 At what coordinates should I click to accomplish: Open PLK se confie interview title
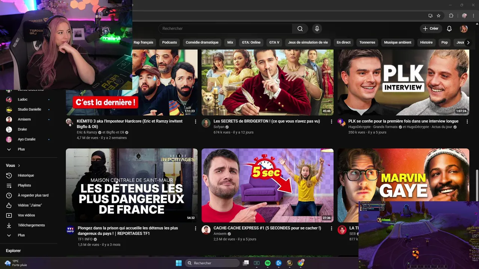pos(403,121)
